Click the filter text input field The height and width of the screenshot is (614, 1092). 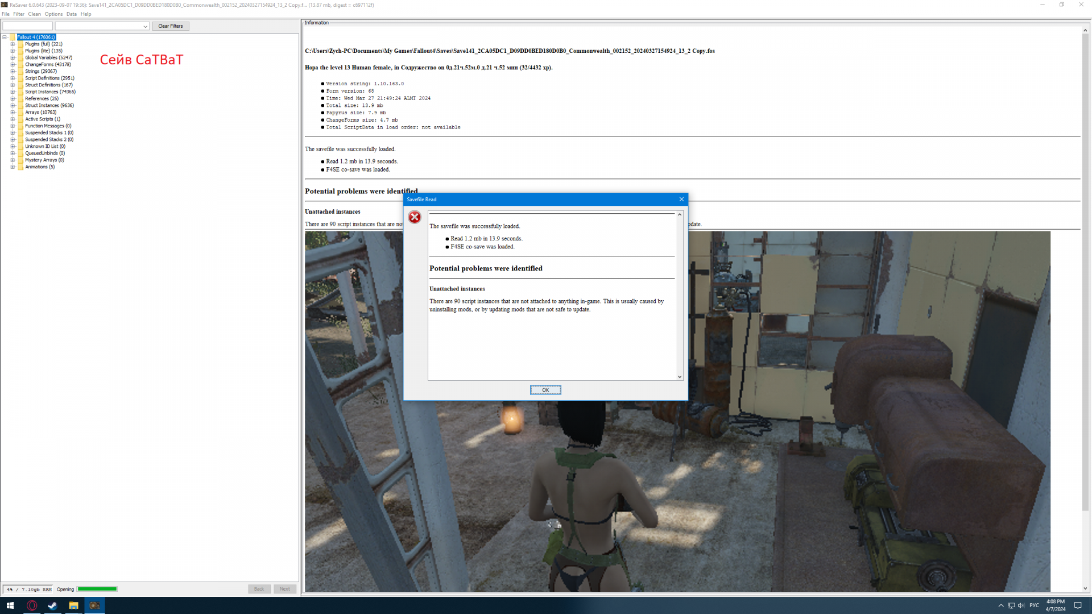(x=27, y=26)
